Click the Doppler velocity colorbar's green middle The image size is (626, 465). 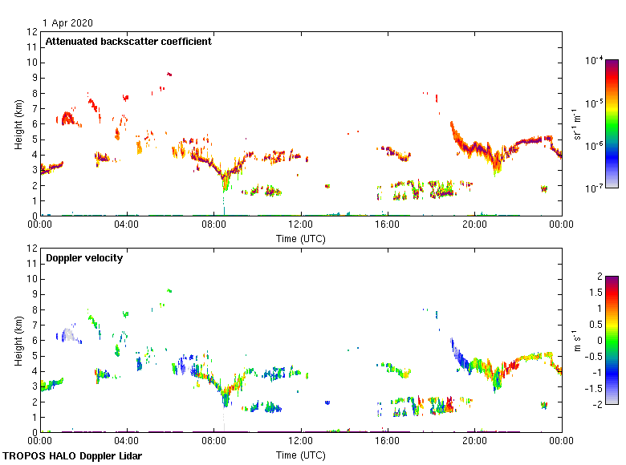(x=612, y=341)
